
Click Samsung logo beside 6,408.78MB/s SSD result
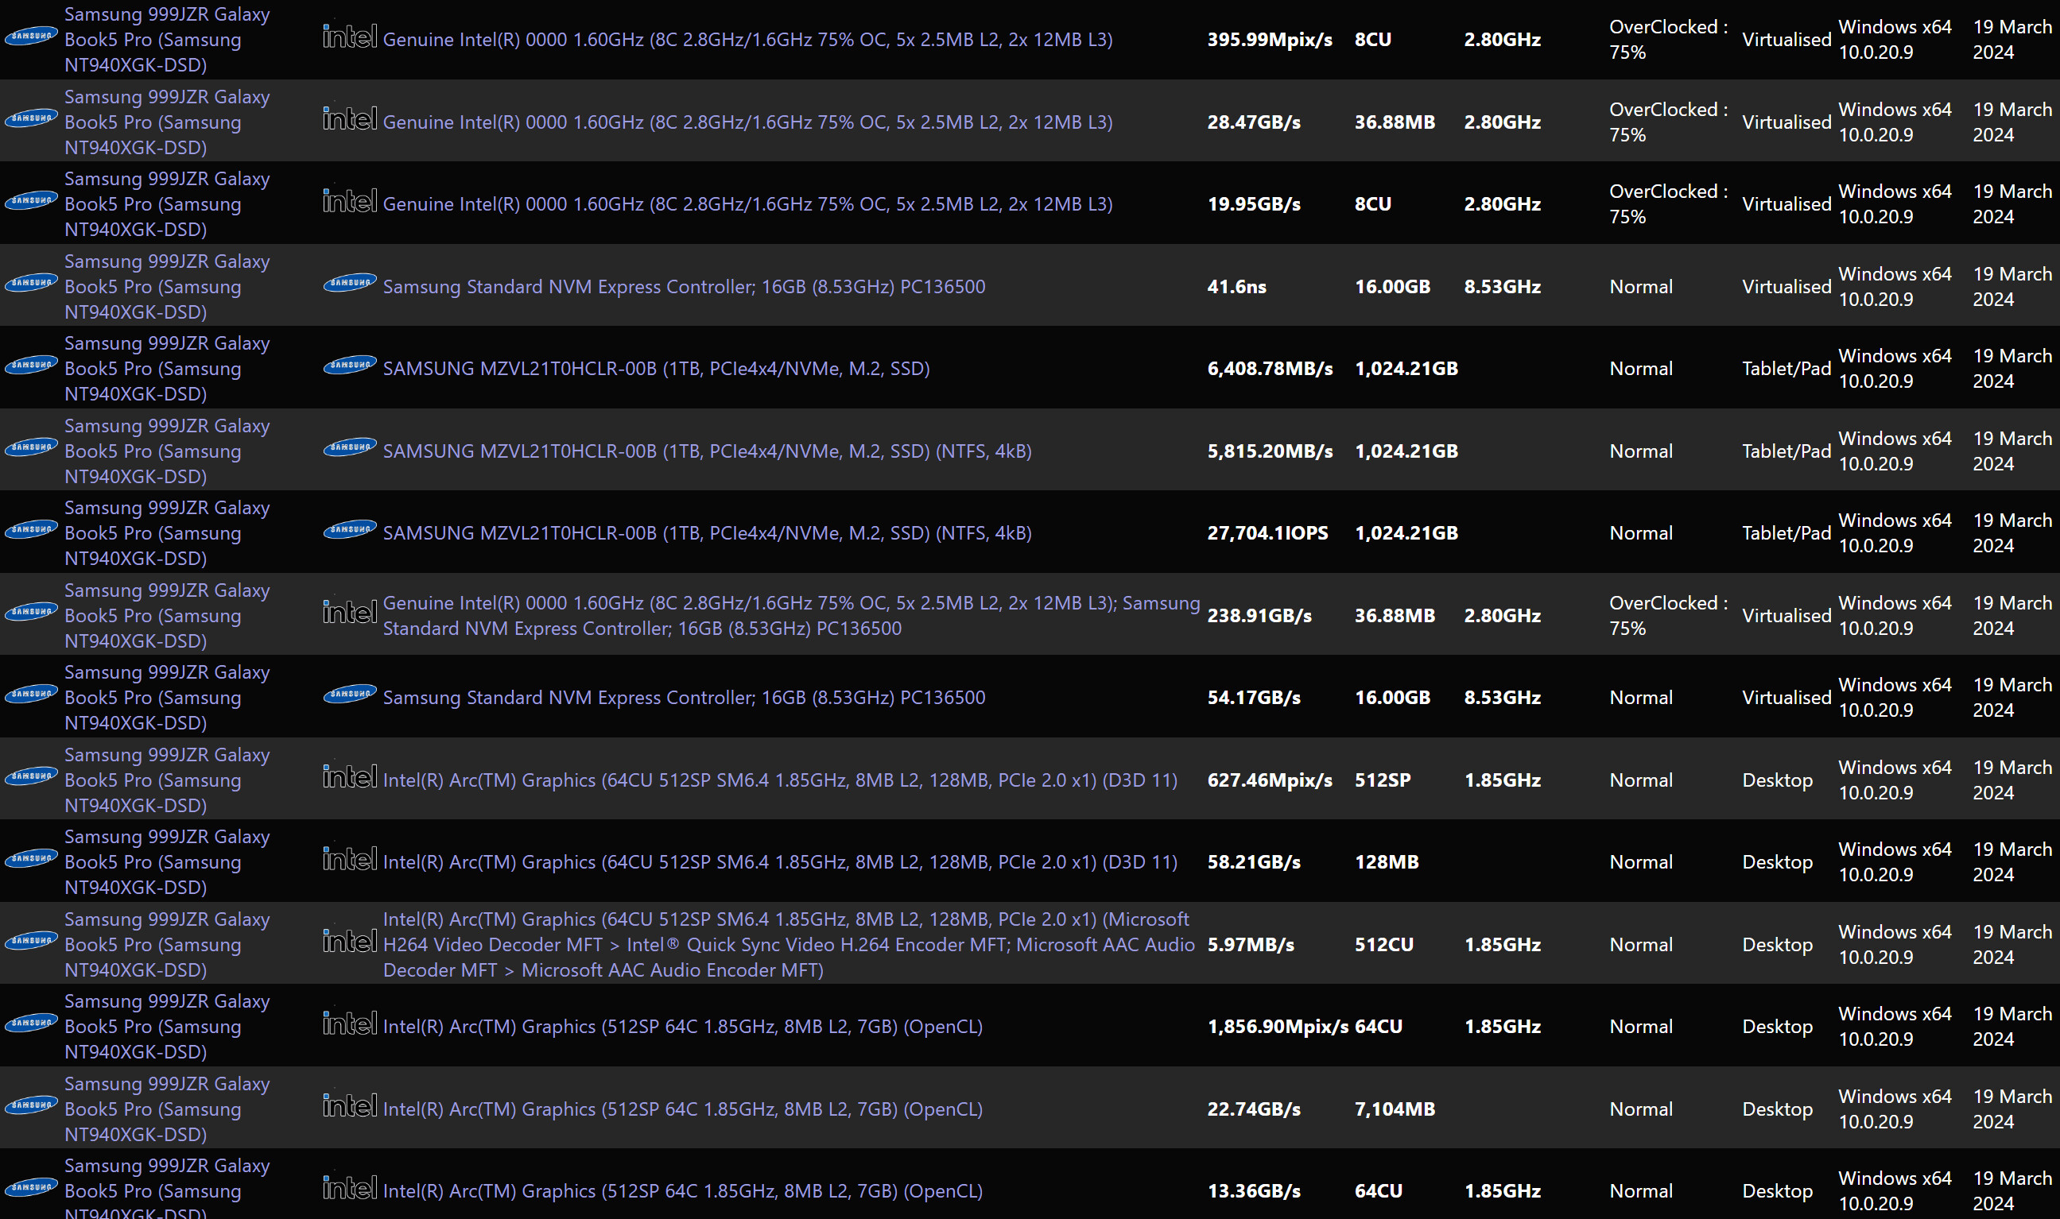pos(349,366)
